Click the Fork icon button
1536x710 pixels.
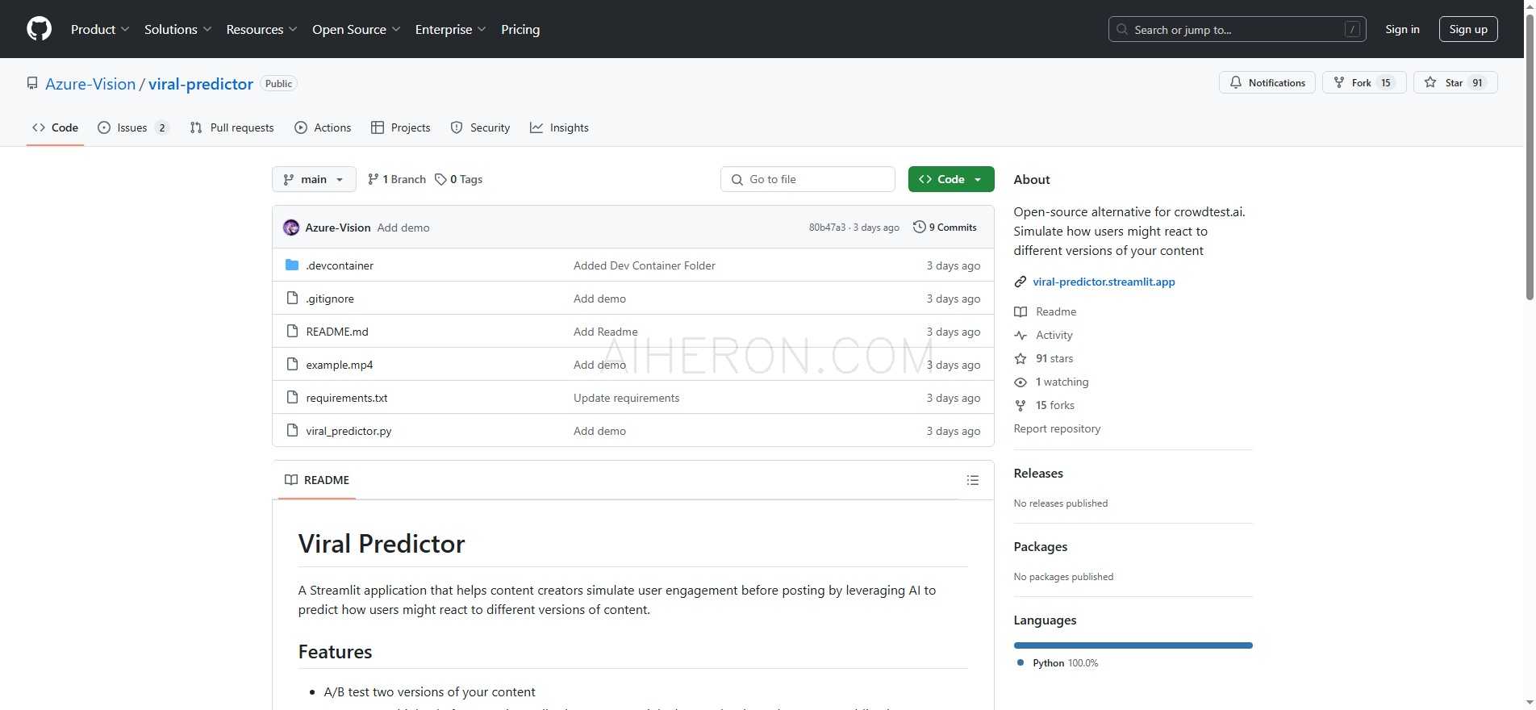point(1339,82)
